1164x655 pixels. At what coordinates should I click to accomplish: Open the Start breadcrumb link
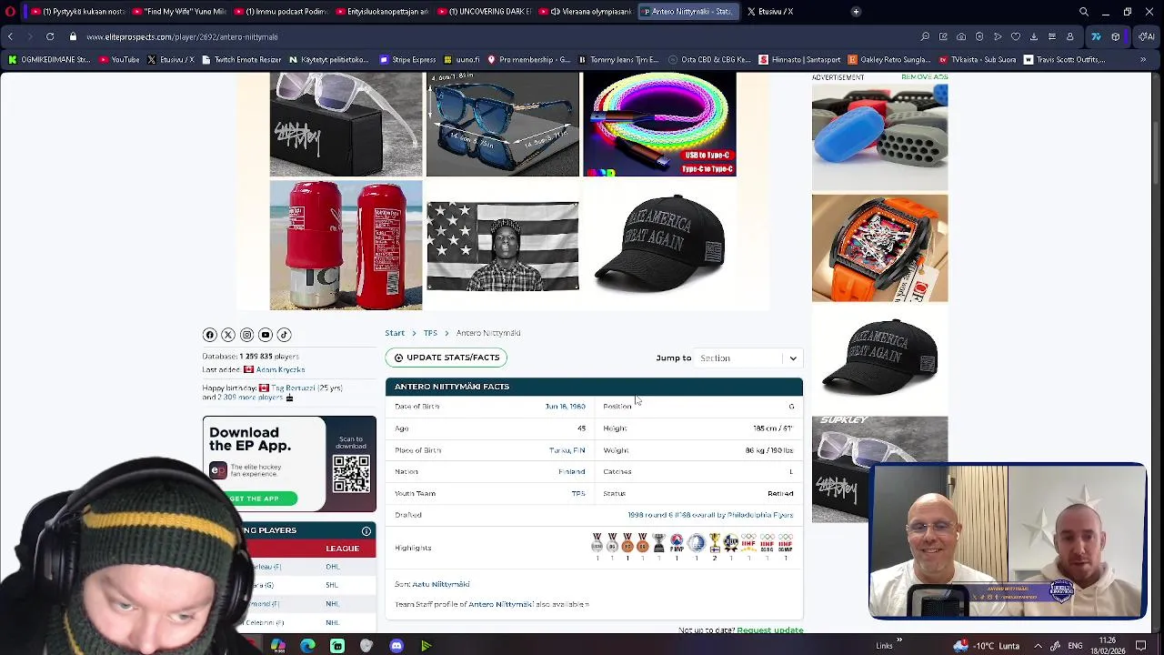(395, 333)
